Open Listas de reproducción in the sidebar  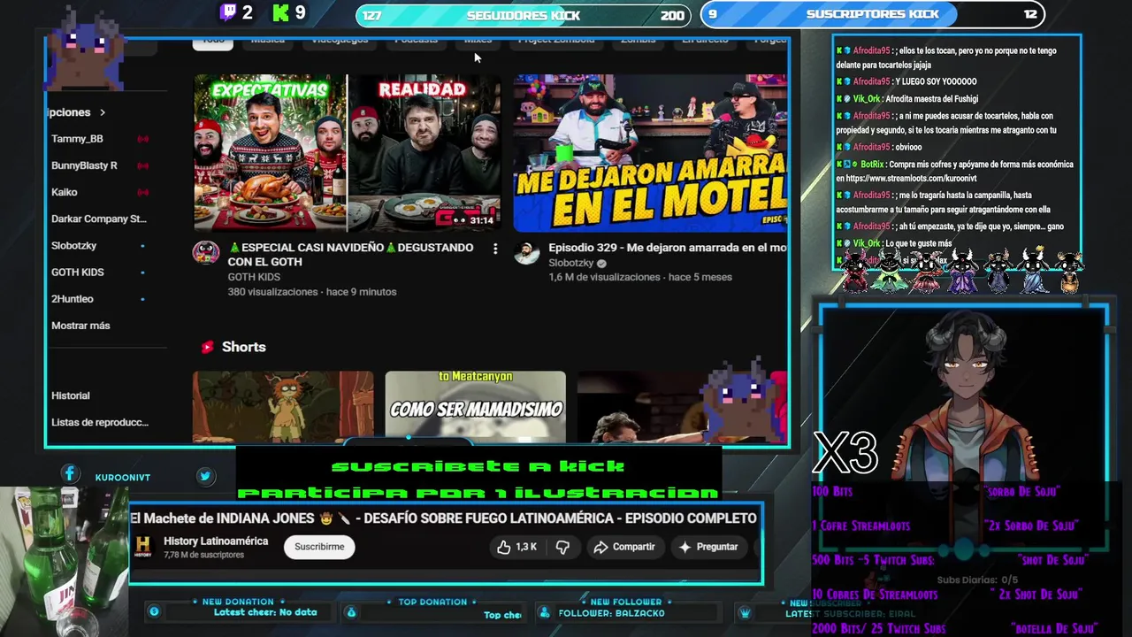(100, 422)
